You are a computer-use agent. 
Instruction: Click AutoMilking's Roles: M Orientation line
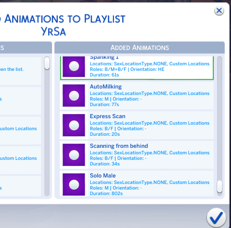[116, 99]
